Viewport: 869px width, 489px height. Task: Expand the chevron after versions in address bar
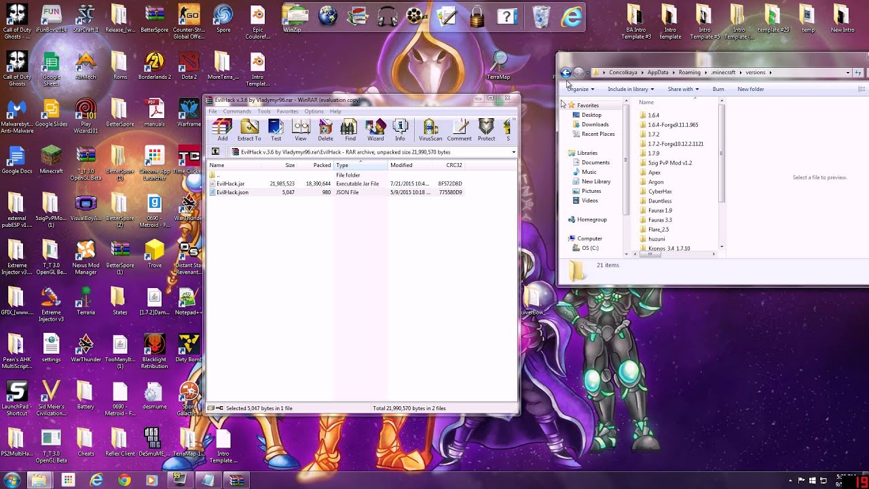[772, 73]
